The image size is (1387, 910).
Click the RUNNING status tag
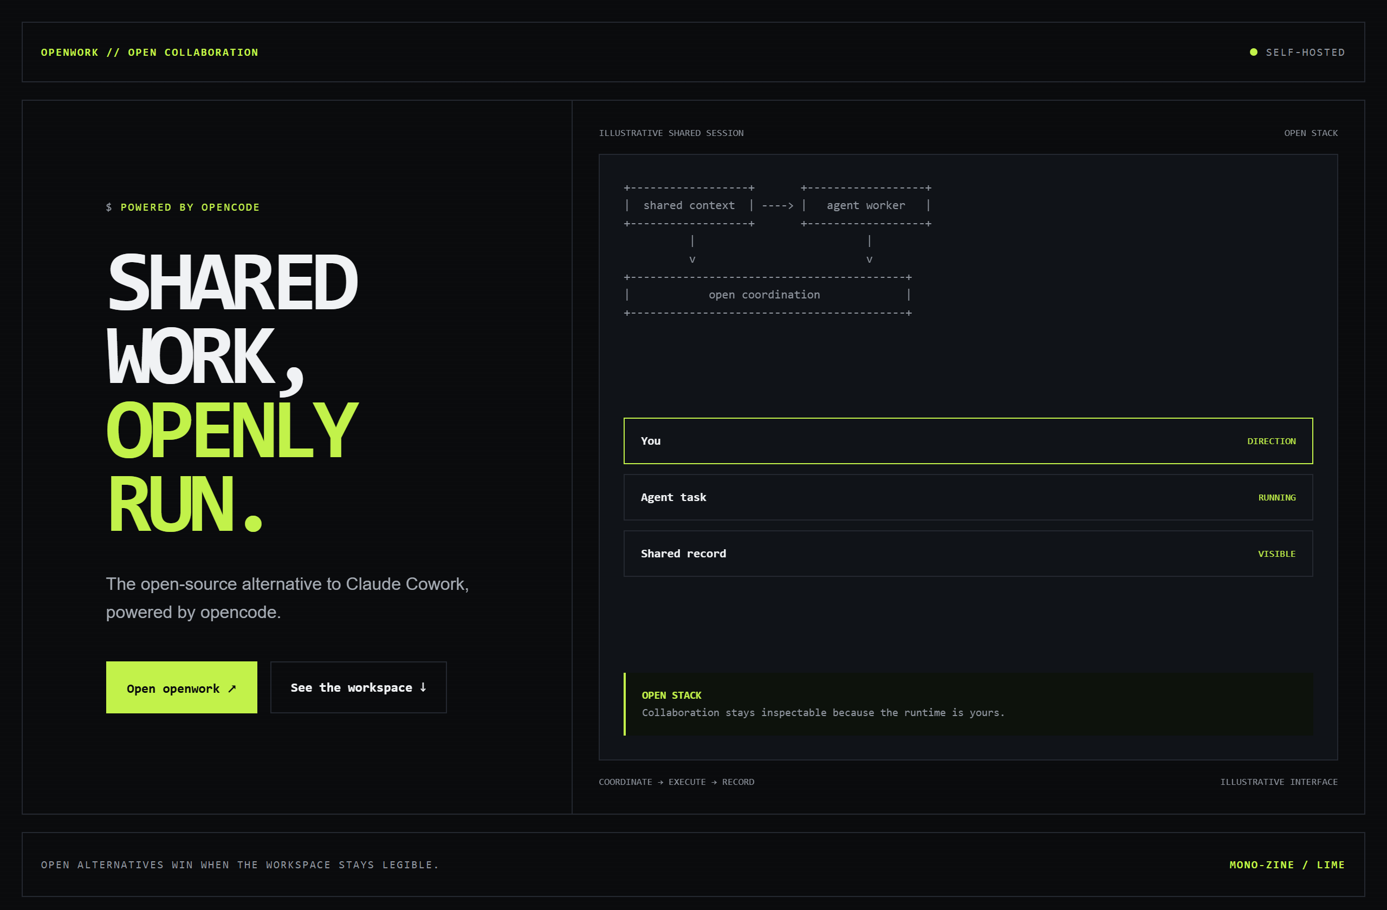click(x=1277, y=498)
